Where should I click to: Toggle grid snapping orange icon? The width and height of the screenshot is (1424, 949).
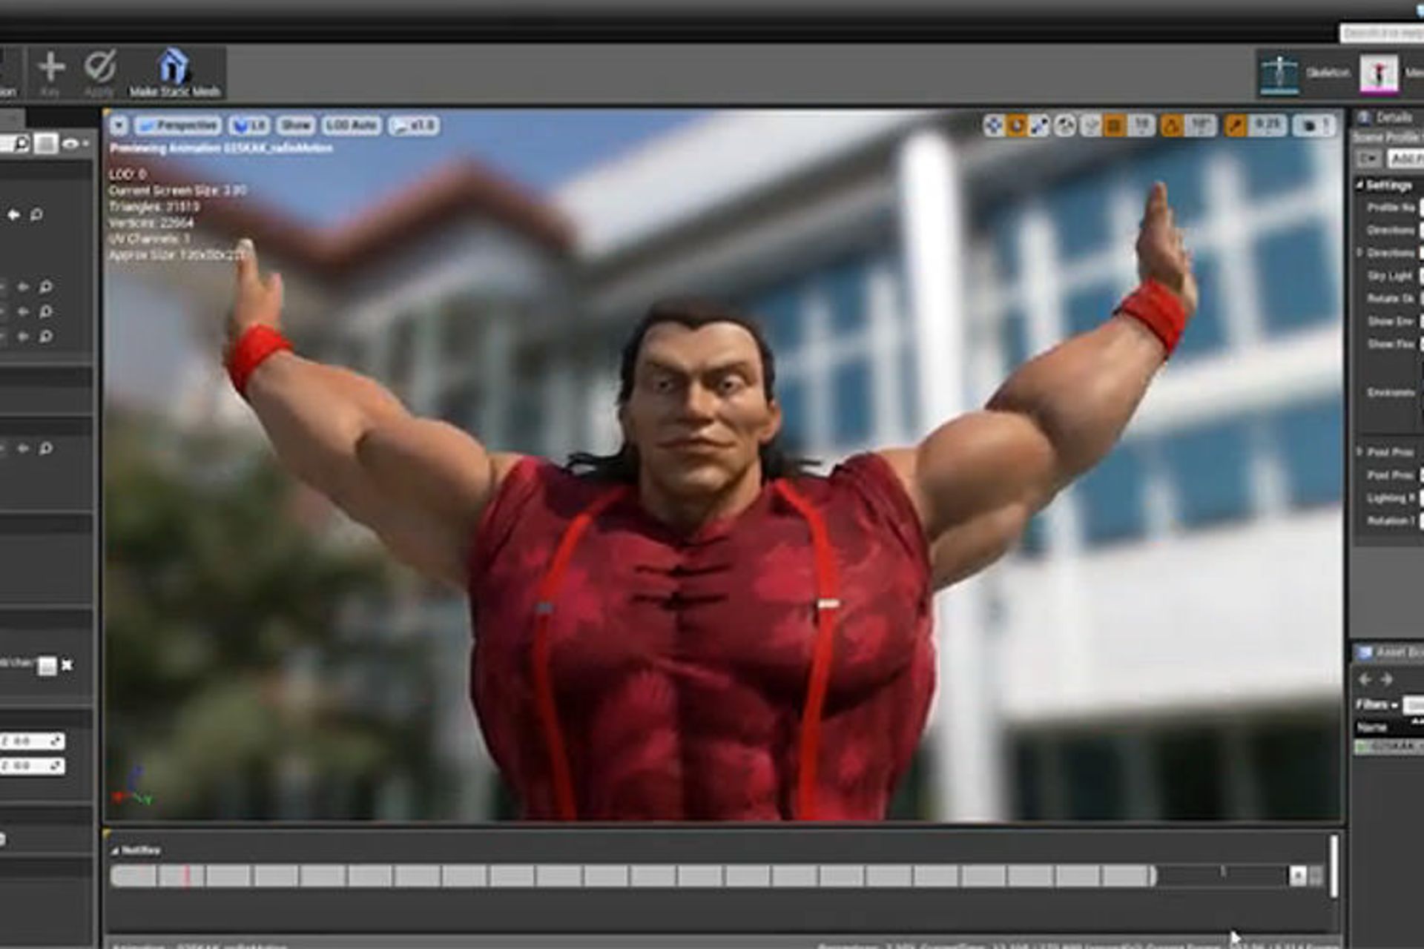pyautogui.click(x=1114, y=125)
